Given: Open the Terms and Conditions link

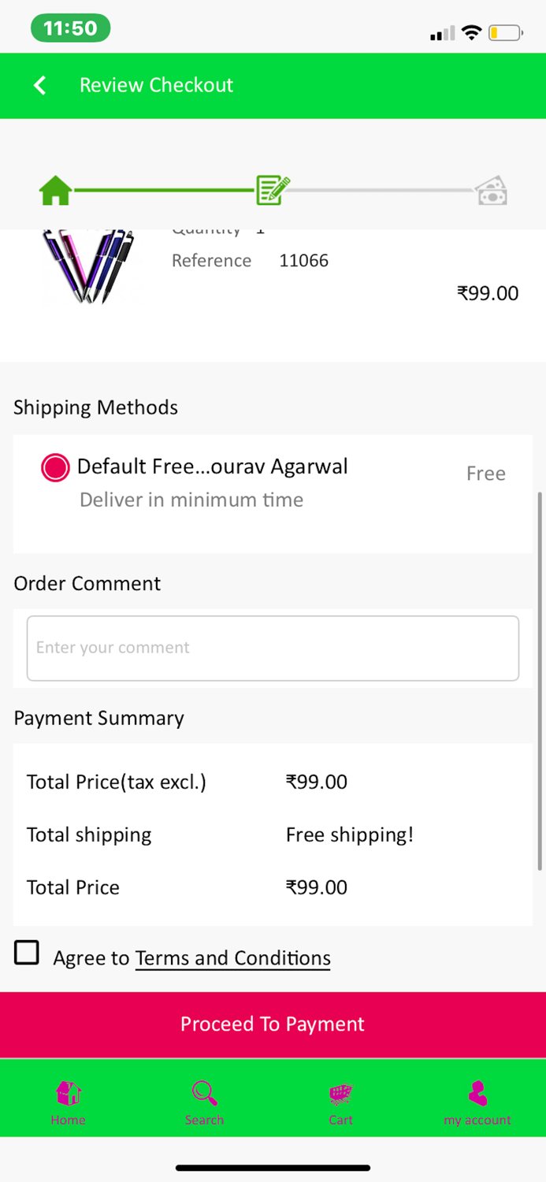Looking at the screenshot, I should [x=232, y=957].
